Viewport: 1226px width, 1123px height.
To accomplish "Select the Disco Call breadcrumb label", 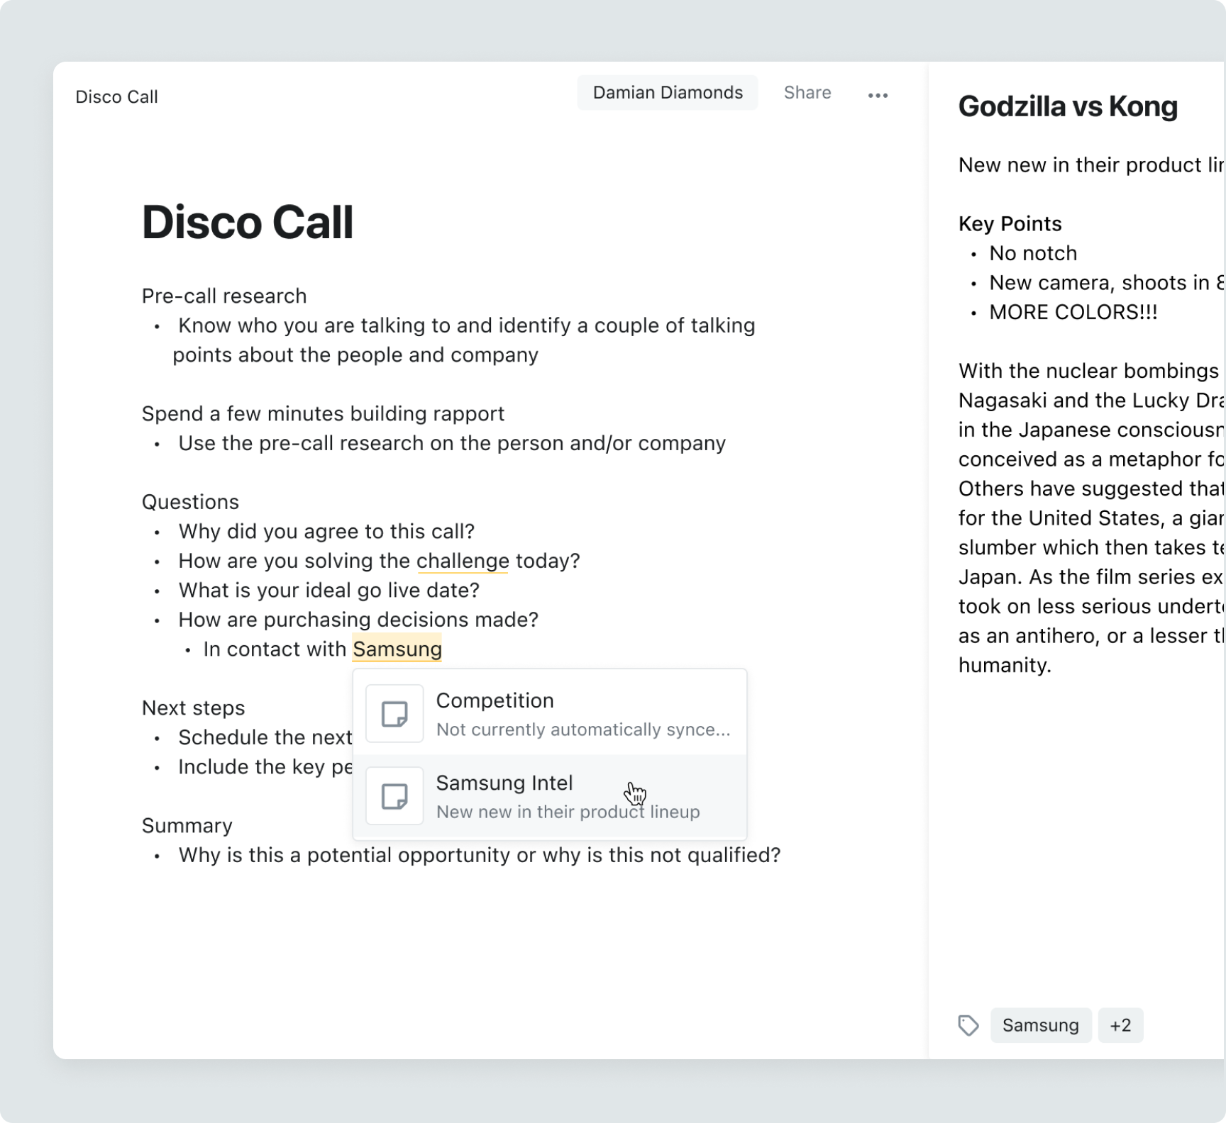I will tap(116, 97).
